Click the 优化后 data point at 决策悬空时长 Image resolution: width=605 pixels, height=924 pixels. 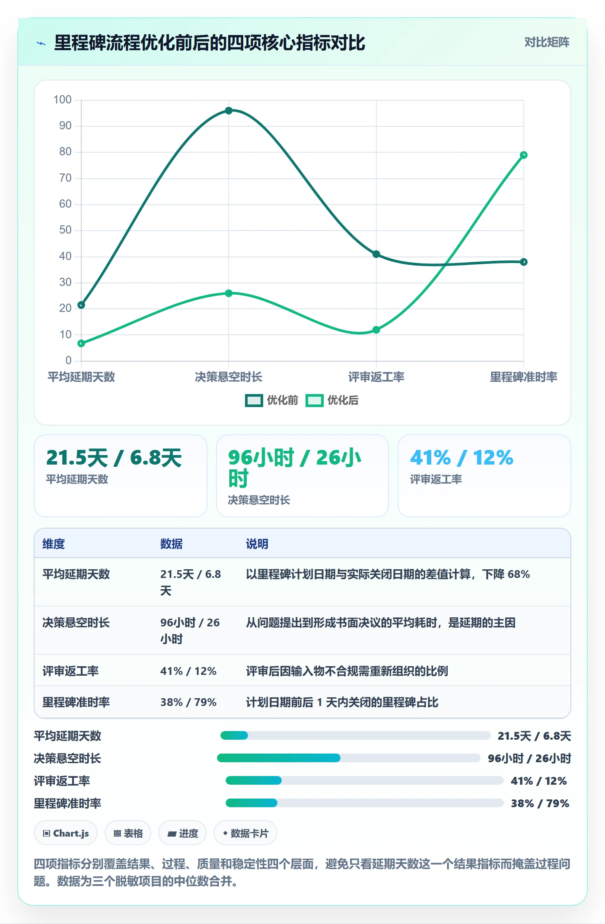(229, 293)
